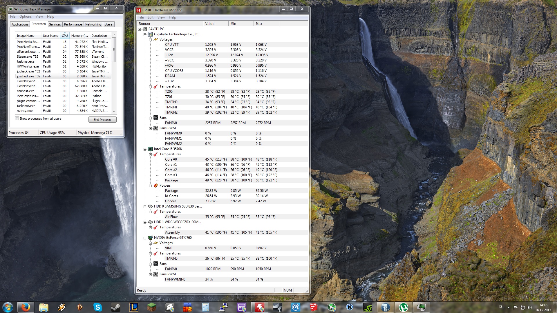Enable Show processes from all users
This screenshot has width=557, height=313.
coord(17,119)
